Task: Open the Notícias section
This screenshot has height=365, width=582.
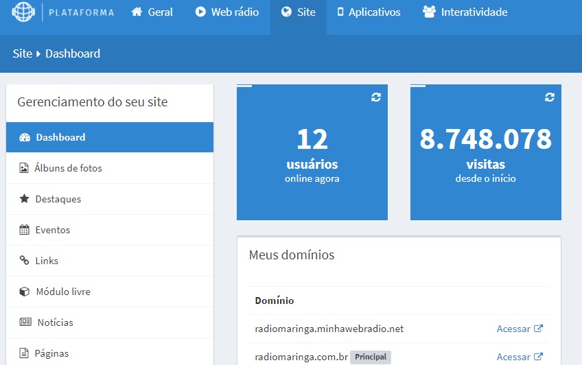Action: 110,322
